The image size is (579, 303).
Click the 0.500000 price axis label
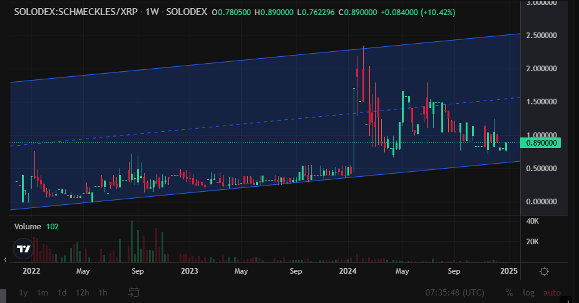541,169
